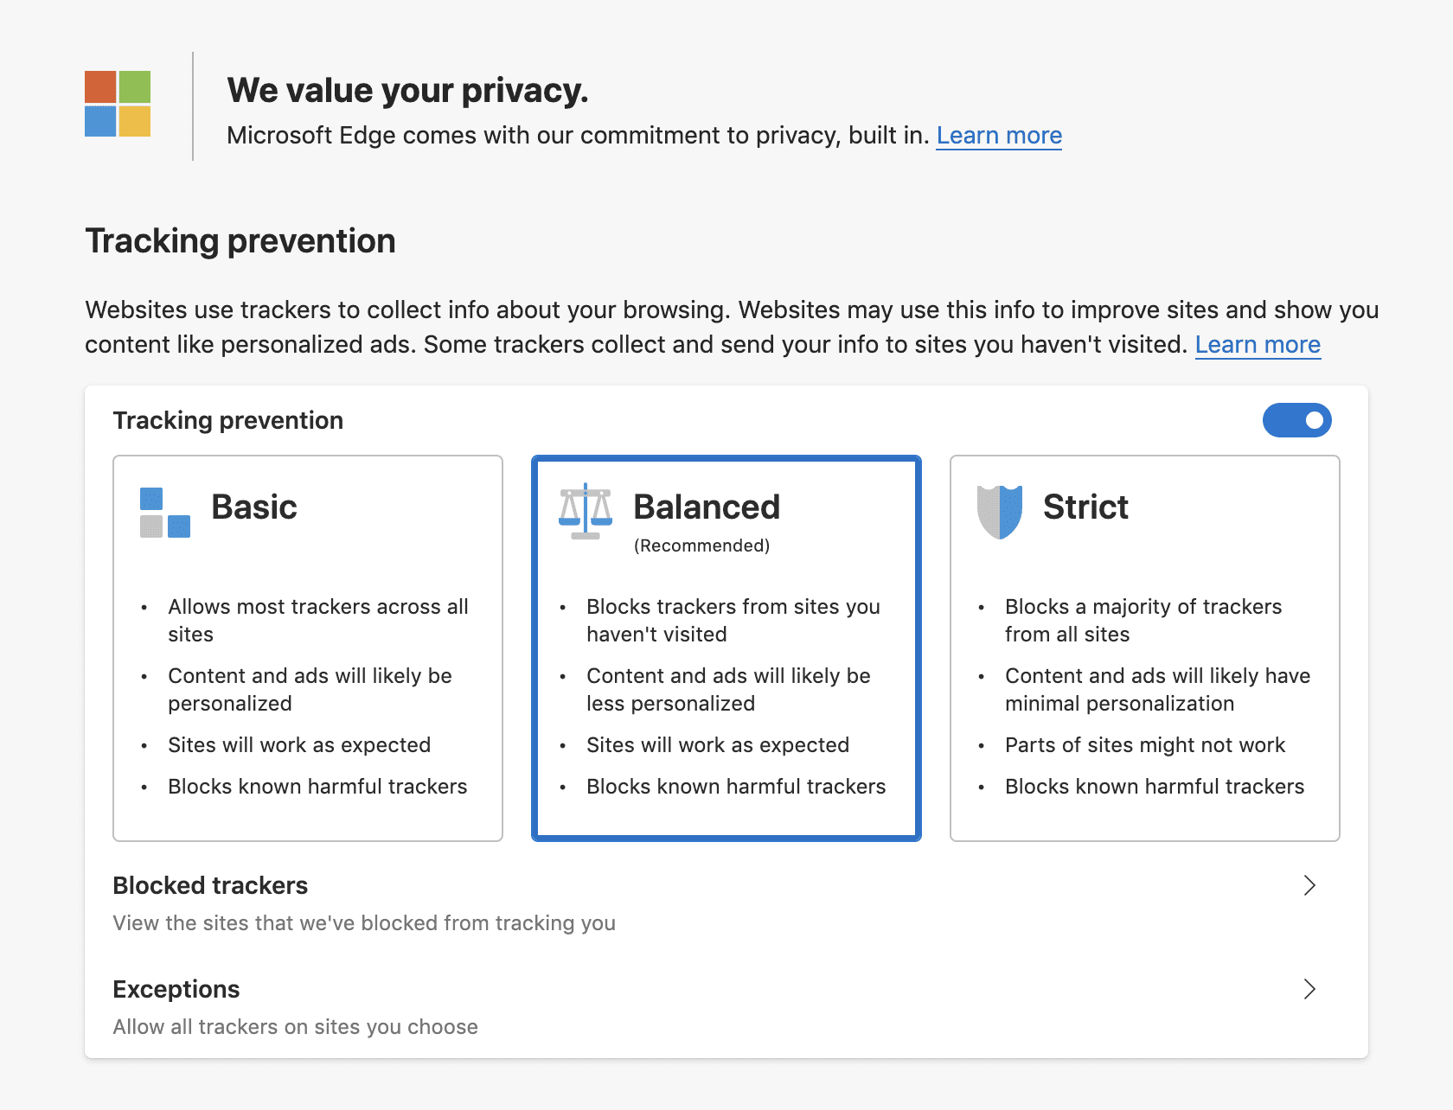Viewport: 1453px width, 1110px height.
Task: Select the Balanced (Recommended) card
Action: click(726, 648)
